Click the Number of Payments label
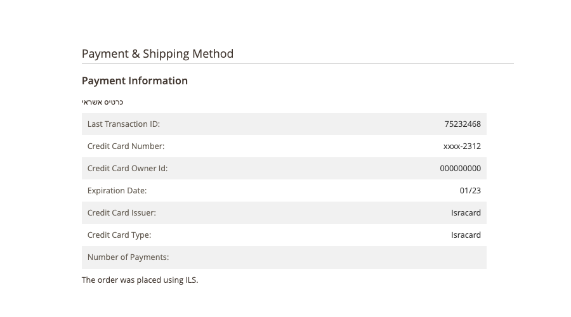 coord(128,257)
